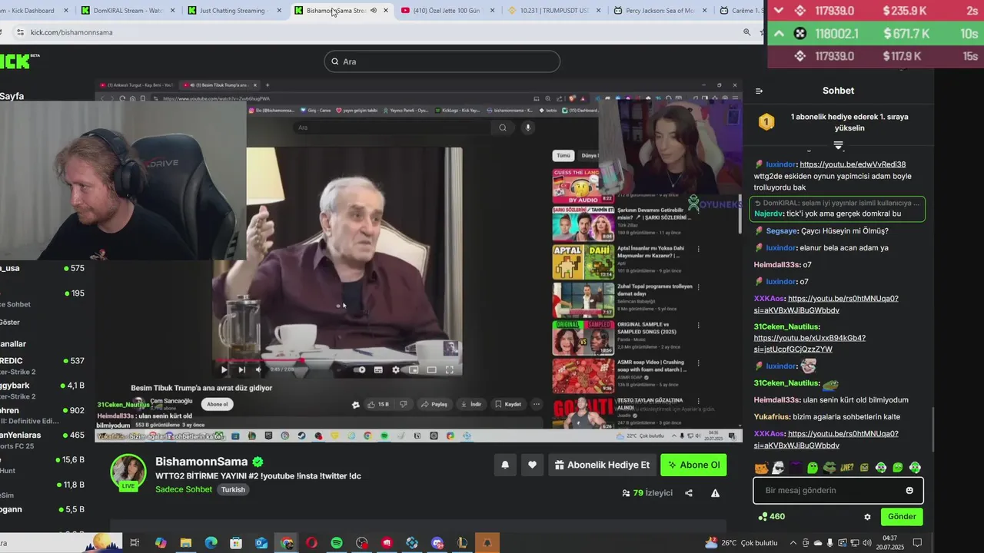Pick the angry yellow face emote
This screenshot has width=984, height=553.
point(863,468)
